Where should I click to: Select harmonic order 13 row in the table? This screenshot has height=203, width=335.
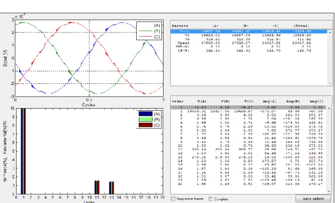coord(248,157)
